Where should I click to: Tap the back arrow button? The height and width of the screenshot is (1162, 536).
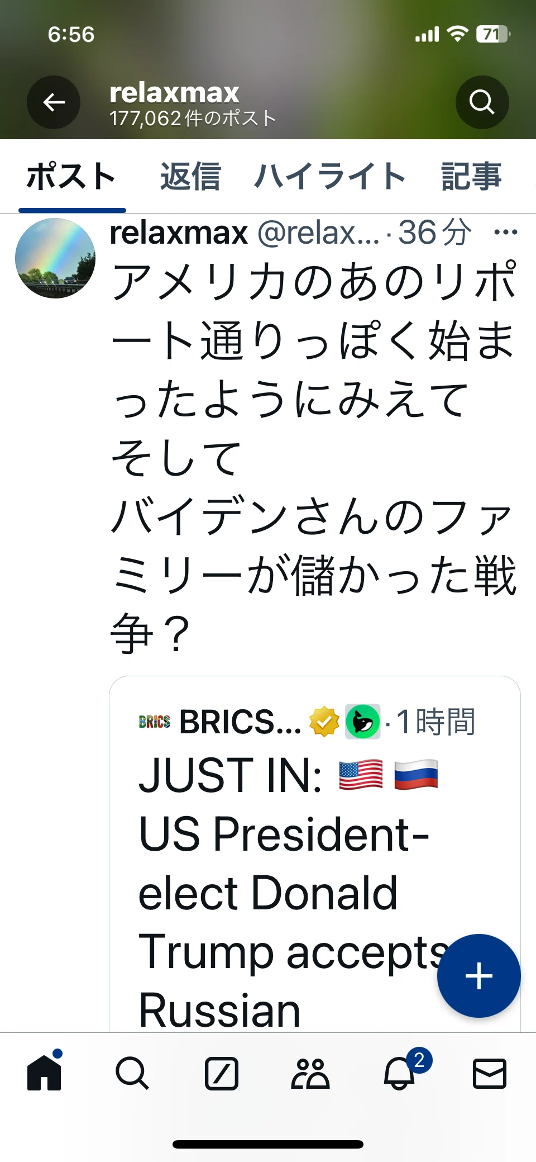pos(54,102)
